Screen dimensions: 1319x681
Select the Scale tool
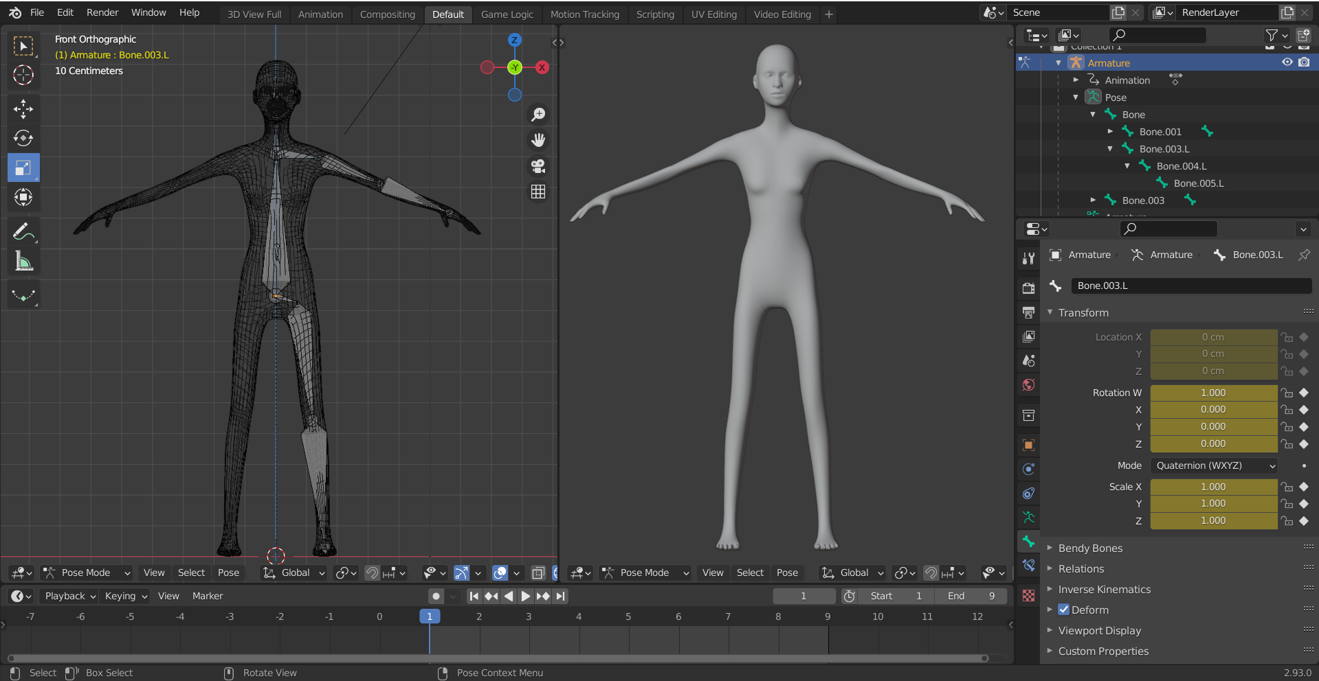coord(23,168)
